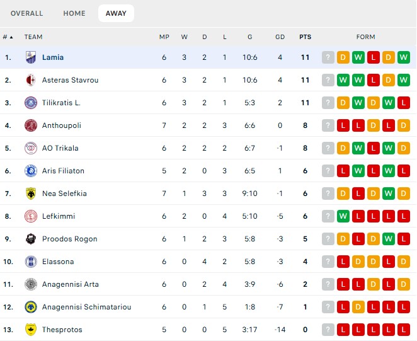Click Lamia's latest green W form badge
Screen dimensions: 417x341
[404, 57]
